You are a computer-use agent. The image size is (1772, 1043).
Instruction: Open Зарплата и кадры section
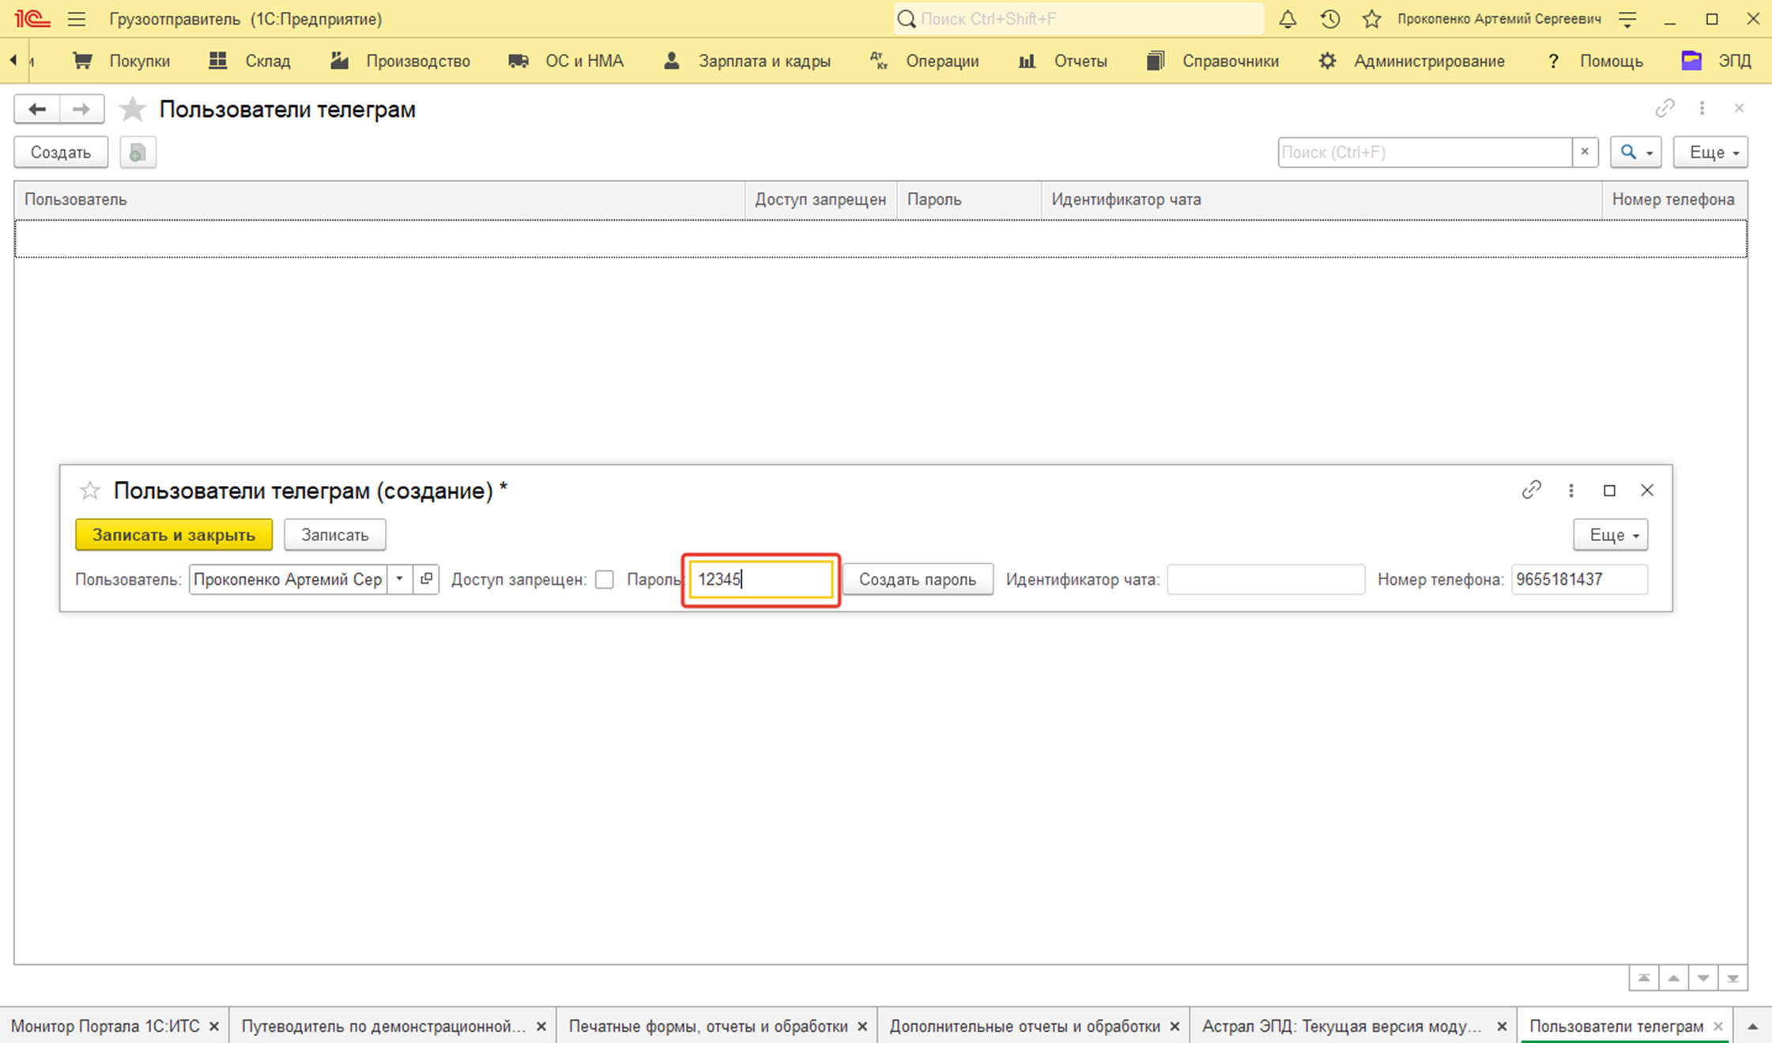click(x=747, y=61)
